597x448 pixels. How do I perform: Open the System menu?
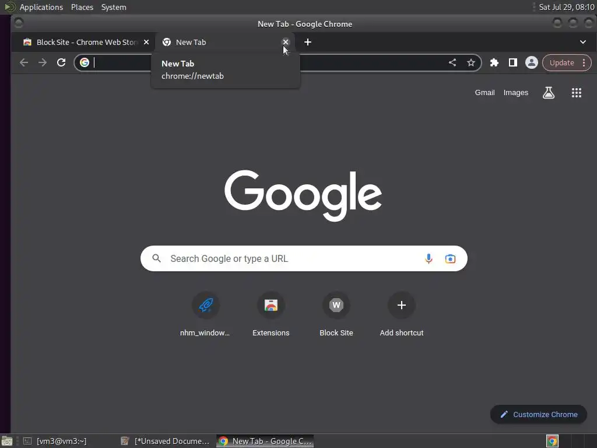tap(114, 7)
